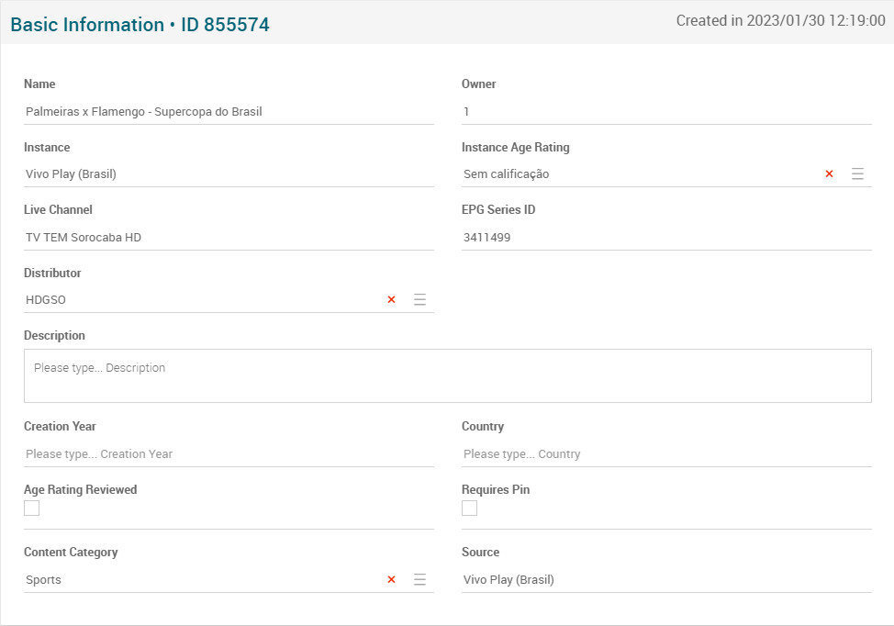Expand the Sem calificação age rating field
Screen dimensions: 894x626
tap(633, 174)
